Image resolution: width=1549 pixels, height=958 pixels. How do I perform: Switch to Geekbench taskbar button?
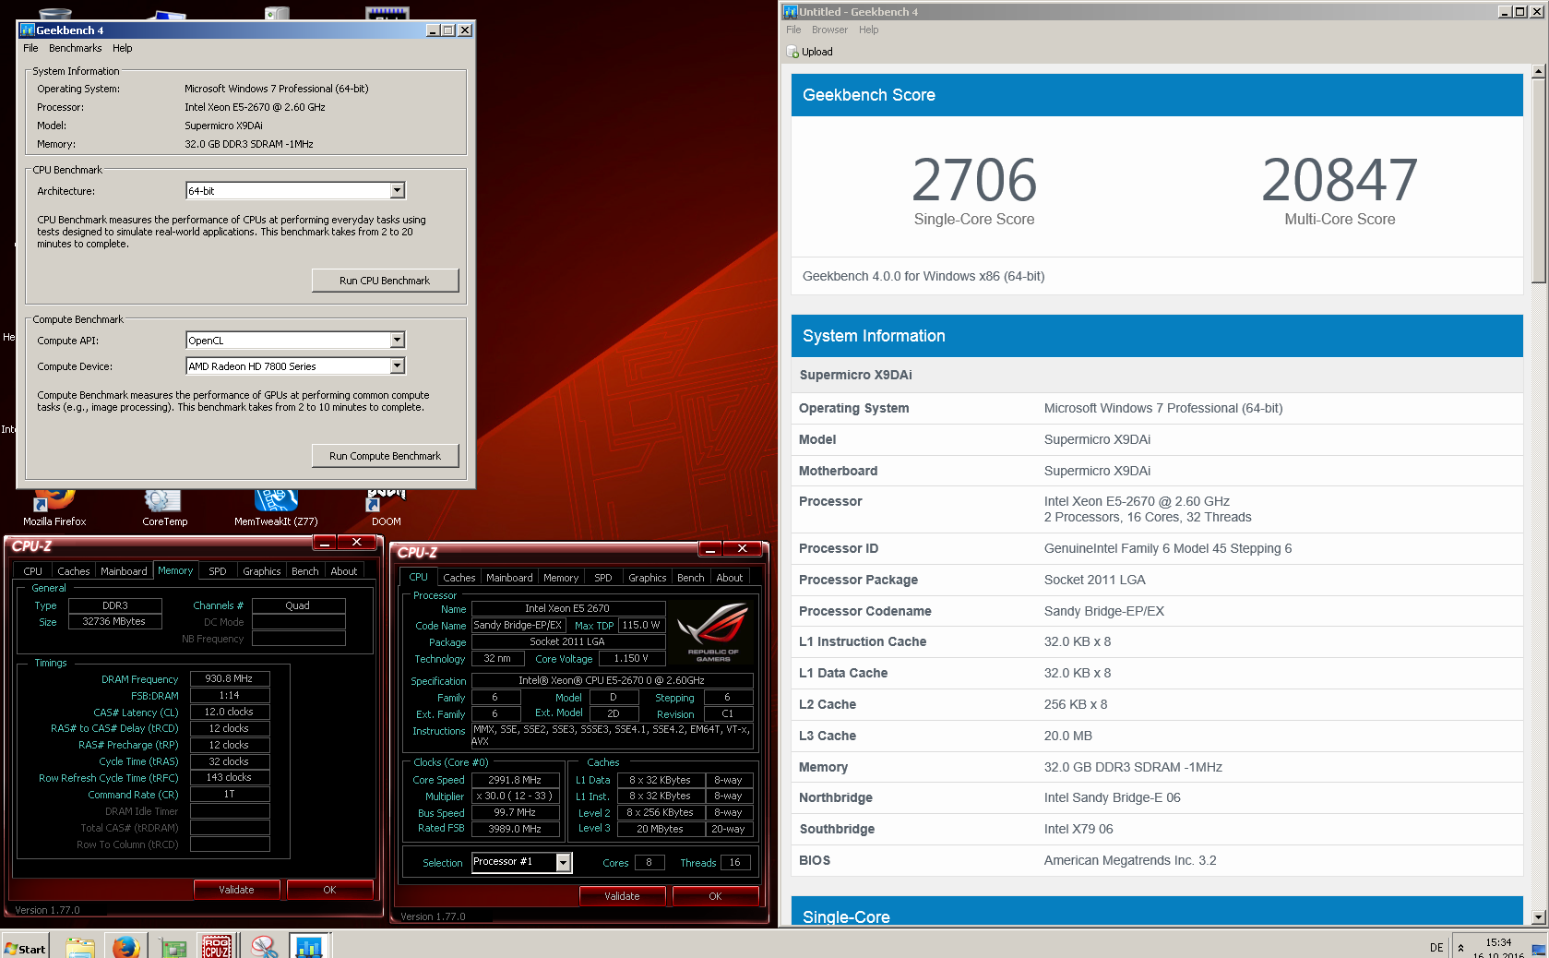(x=309, y=947)
